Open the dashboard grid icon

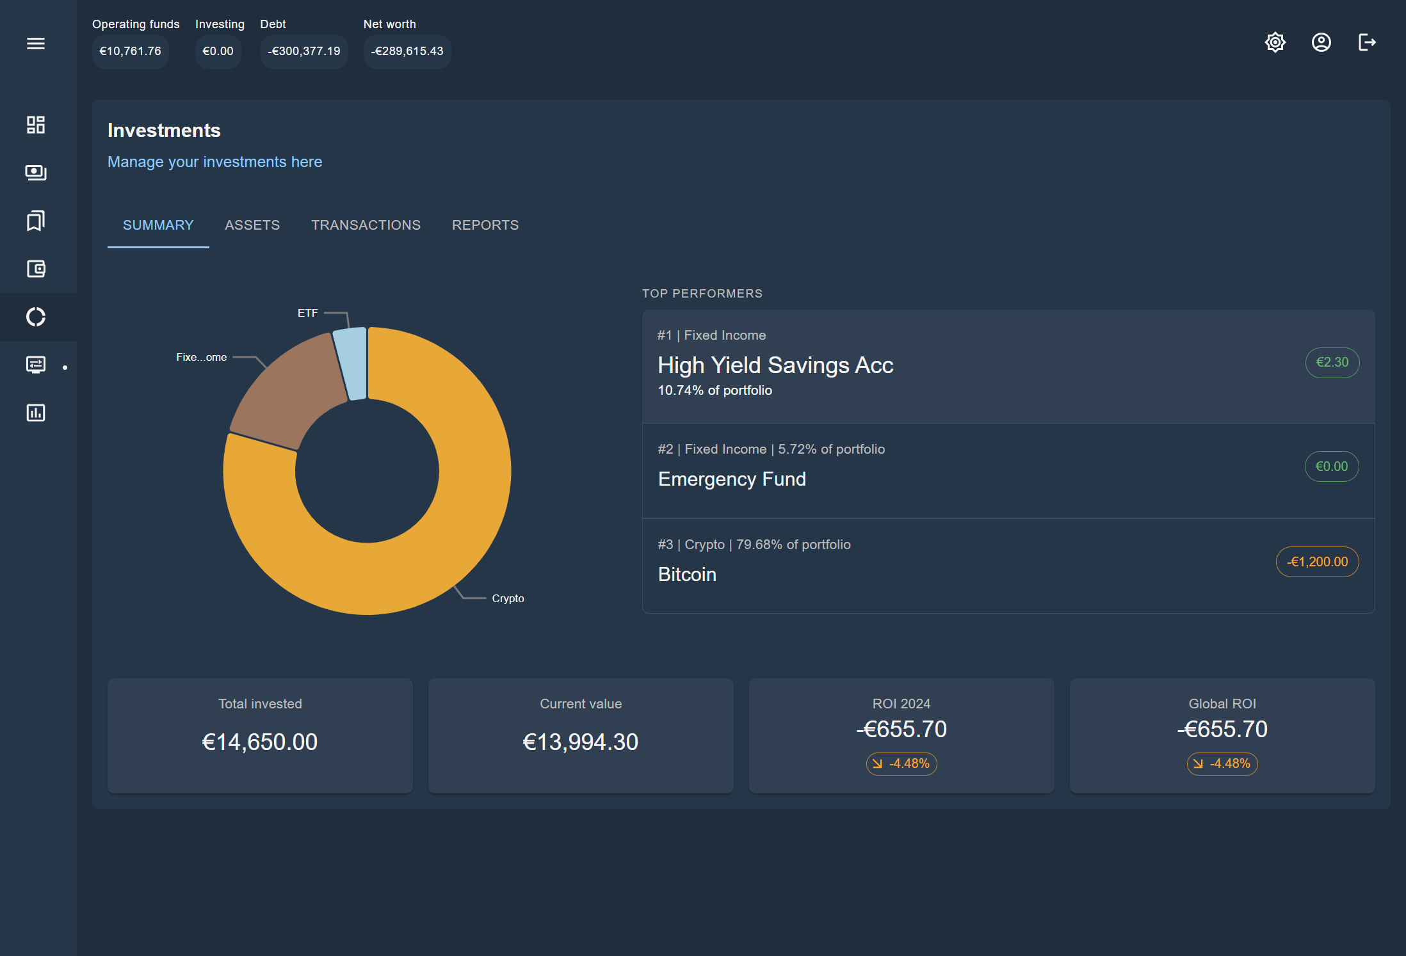pos(36,125)
